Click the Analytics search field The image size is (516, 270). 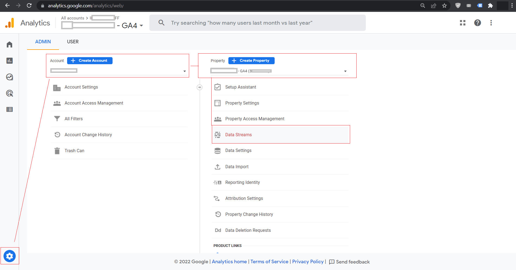(257, 23)
